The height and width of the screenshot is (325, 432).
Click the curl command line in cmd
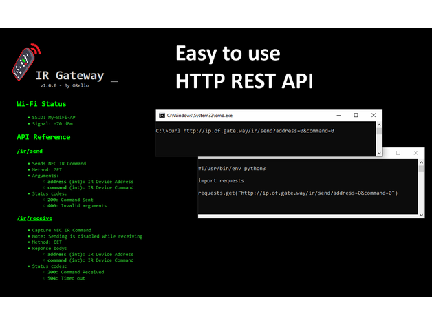245,130
